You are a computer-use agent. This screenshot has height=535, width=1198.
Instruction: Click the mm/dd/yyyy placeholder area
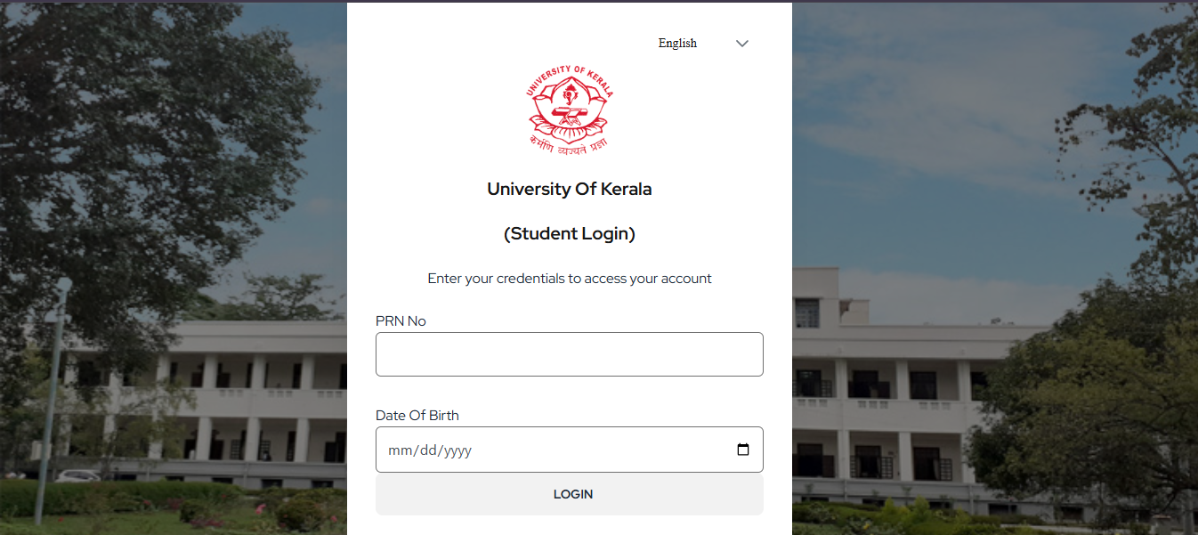428,450
